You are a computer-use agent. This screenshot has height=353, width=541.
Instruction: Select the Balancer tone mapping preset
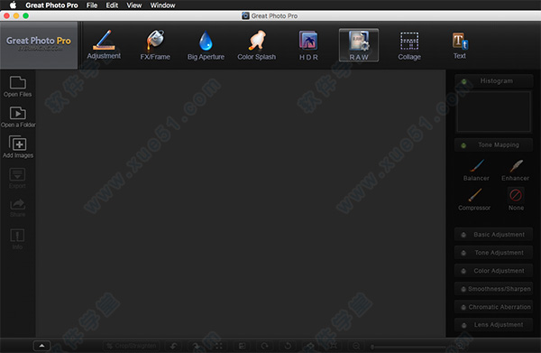click(476, 171)
